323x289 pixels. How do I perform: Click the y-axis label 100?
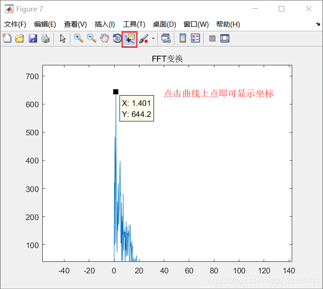click(32, 245)
